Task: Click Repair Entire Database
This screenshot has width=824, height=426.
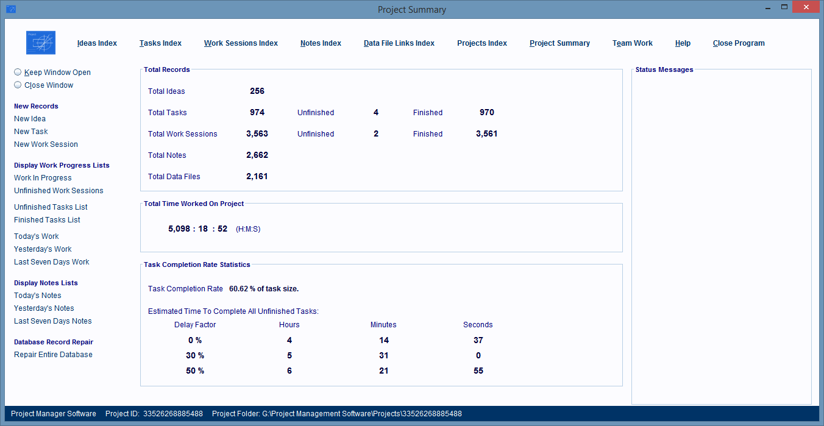Action: [53, 355]
